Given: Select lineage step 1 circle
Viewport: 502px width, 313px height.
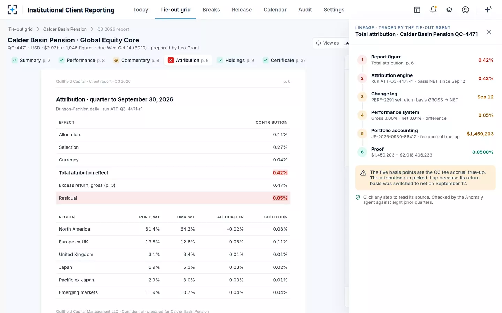Looking at the screenshot, I should click(362, 60).
